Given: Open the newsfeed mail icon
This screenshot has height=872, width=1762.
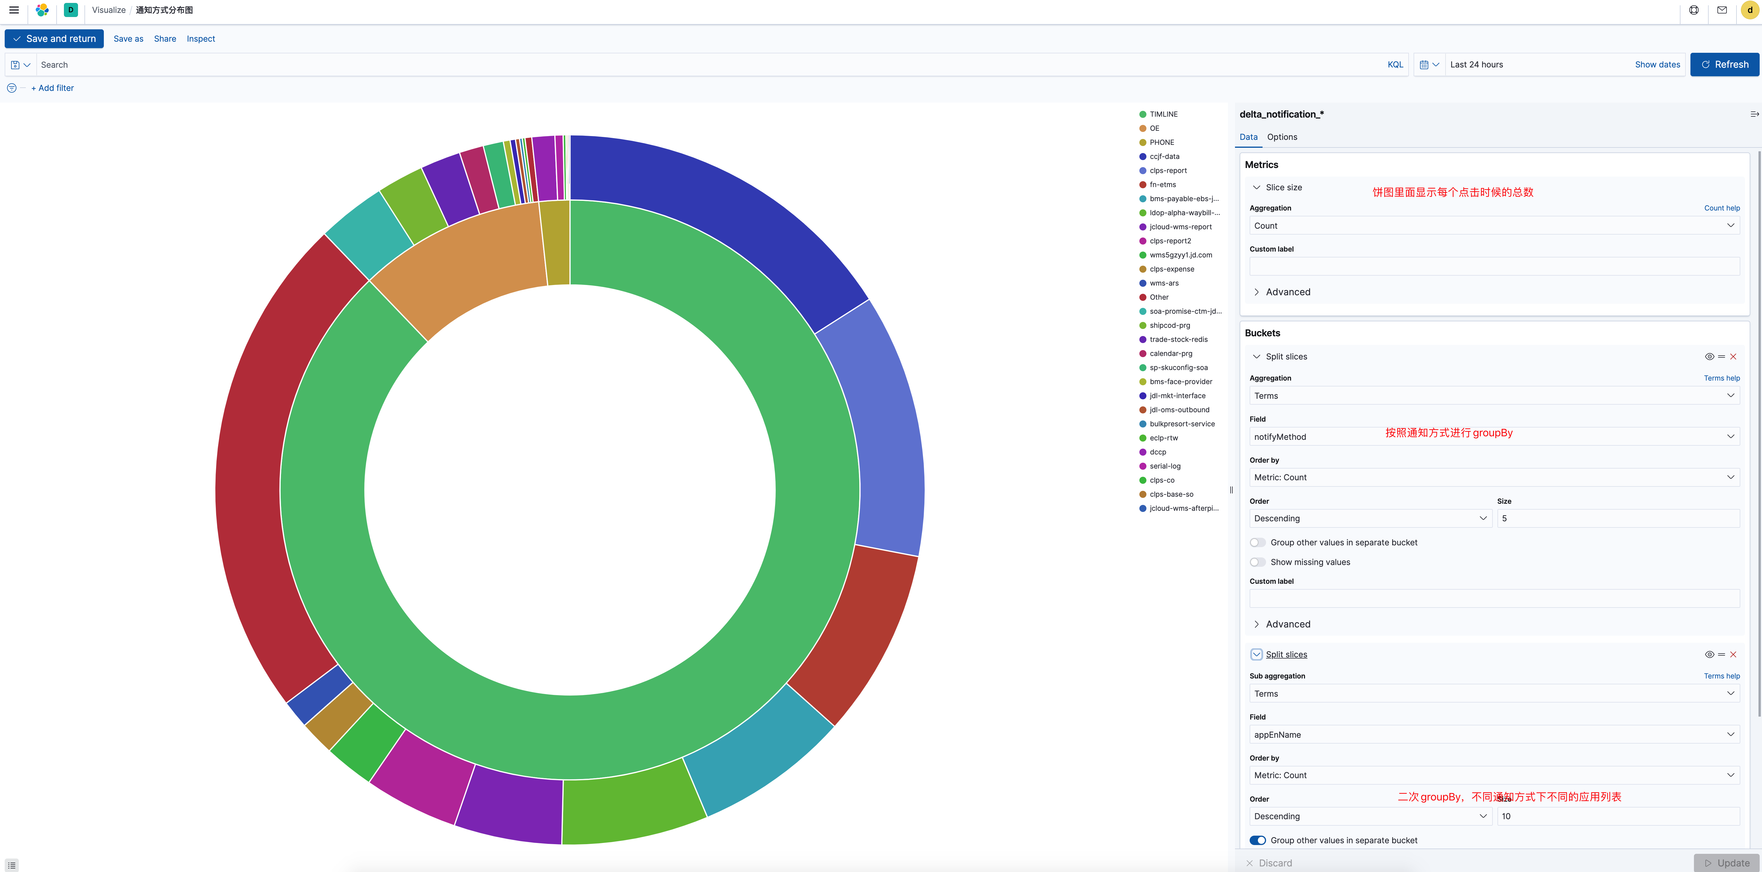Looking at the screenshot, I should tap(1722, 10).
